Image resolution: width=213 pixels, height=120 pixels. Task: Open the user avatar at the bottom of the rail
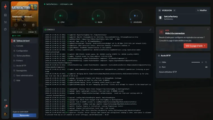5,114
